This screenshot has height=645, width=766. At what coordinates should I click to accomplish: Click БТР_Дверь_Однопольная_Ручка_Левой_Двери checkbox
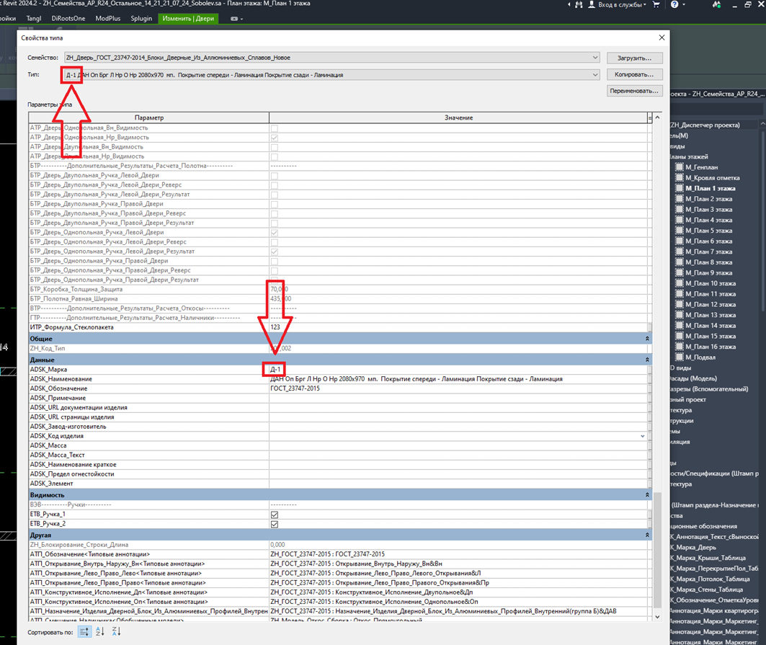pyautogui.click(x=275, y=233)
